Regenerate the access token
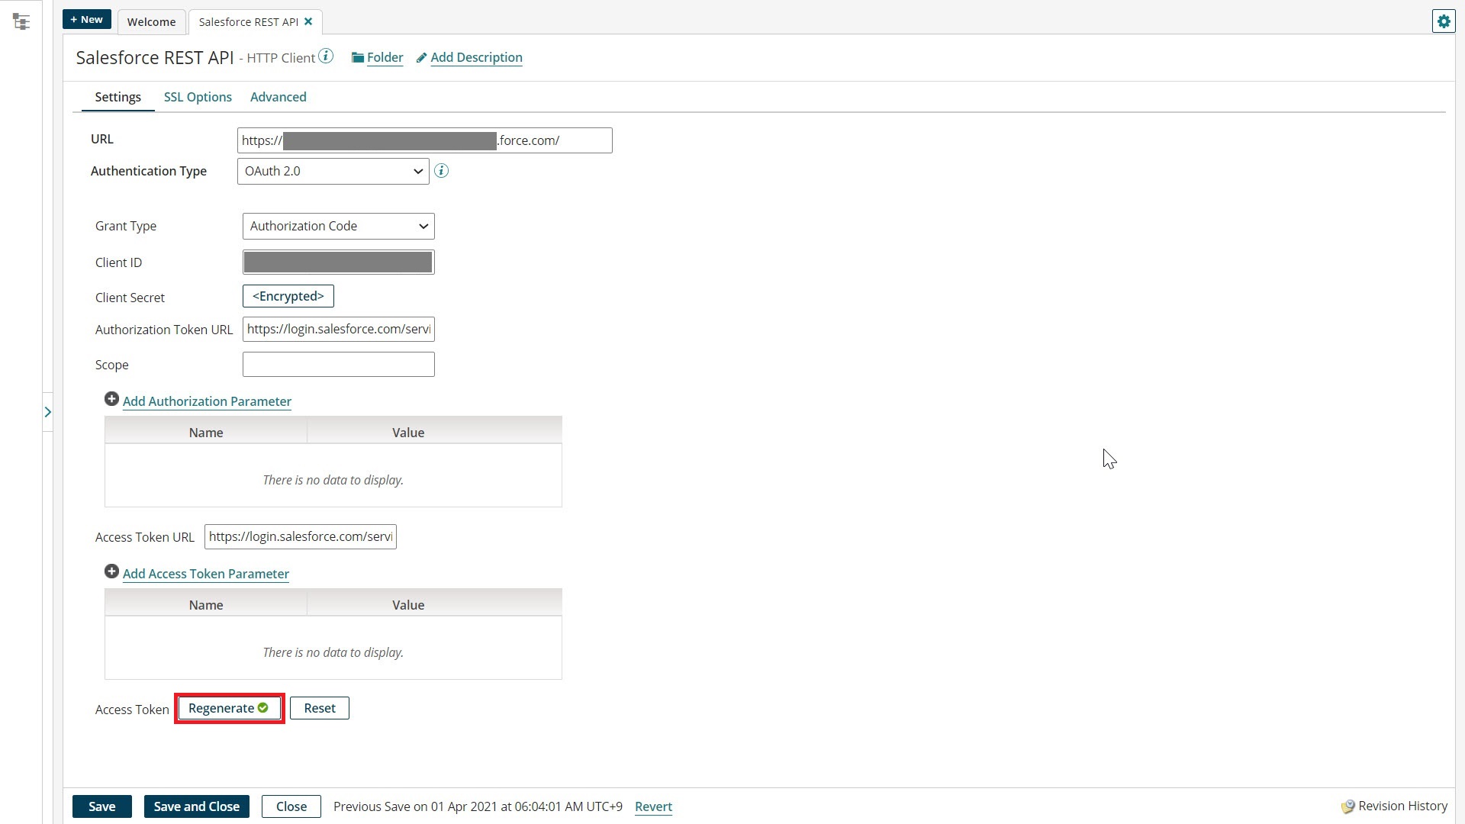This screenshot has height=824, width=1465. (x=229, y=708)
